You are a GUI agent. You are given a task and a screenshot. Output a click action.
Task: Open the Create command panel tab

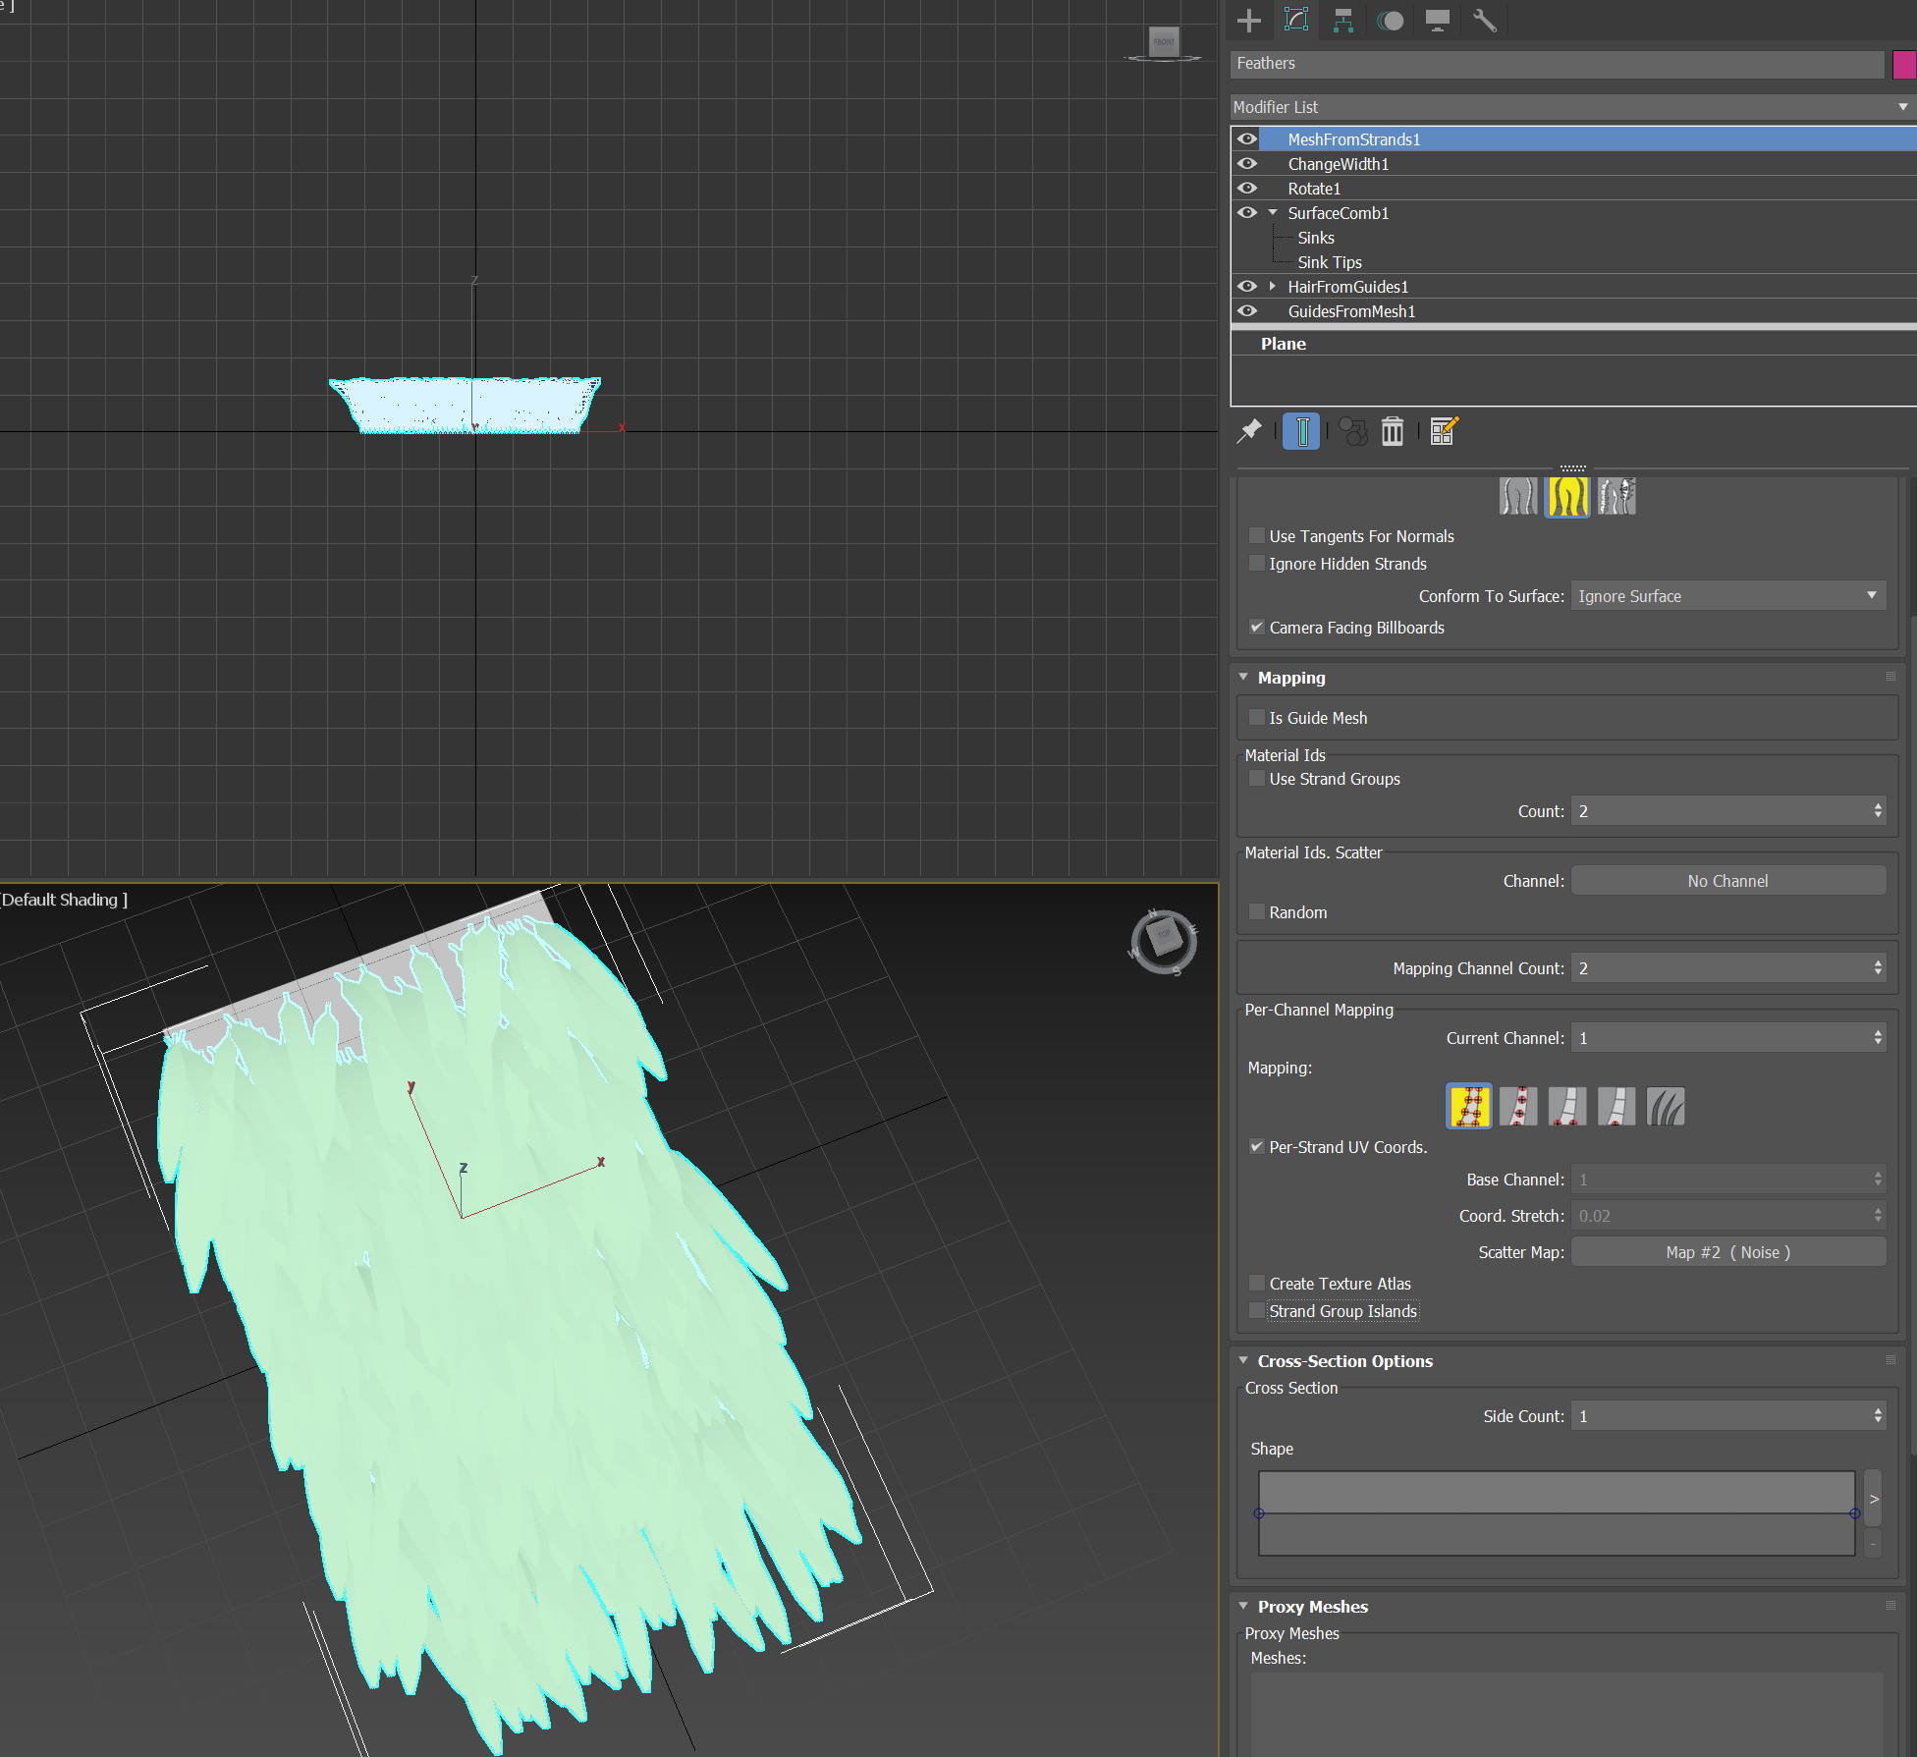[x=1248, y=21]
